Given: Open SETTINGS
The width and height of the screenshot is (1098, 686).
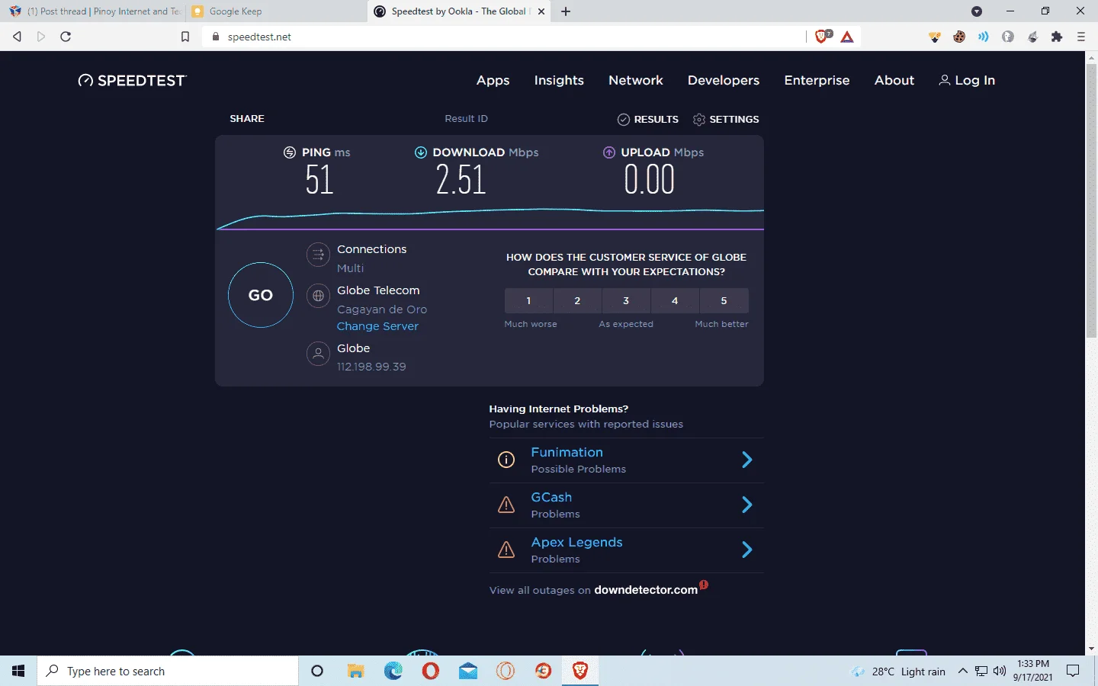Looking at the screenshot, I should click(726, 120).
